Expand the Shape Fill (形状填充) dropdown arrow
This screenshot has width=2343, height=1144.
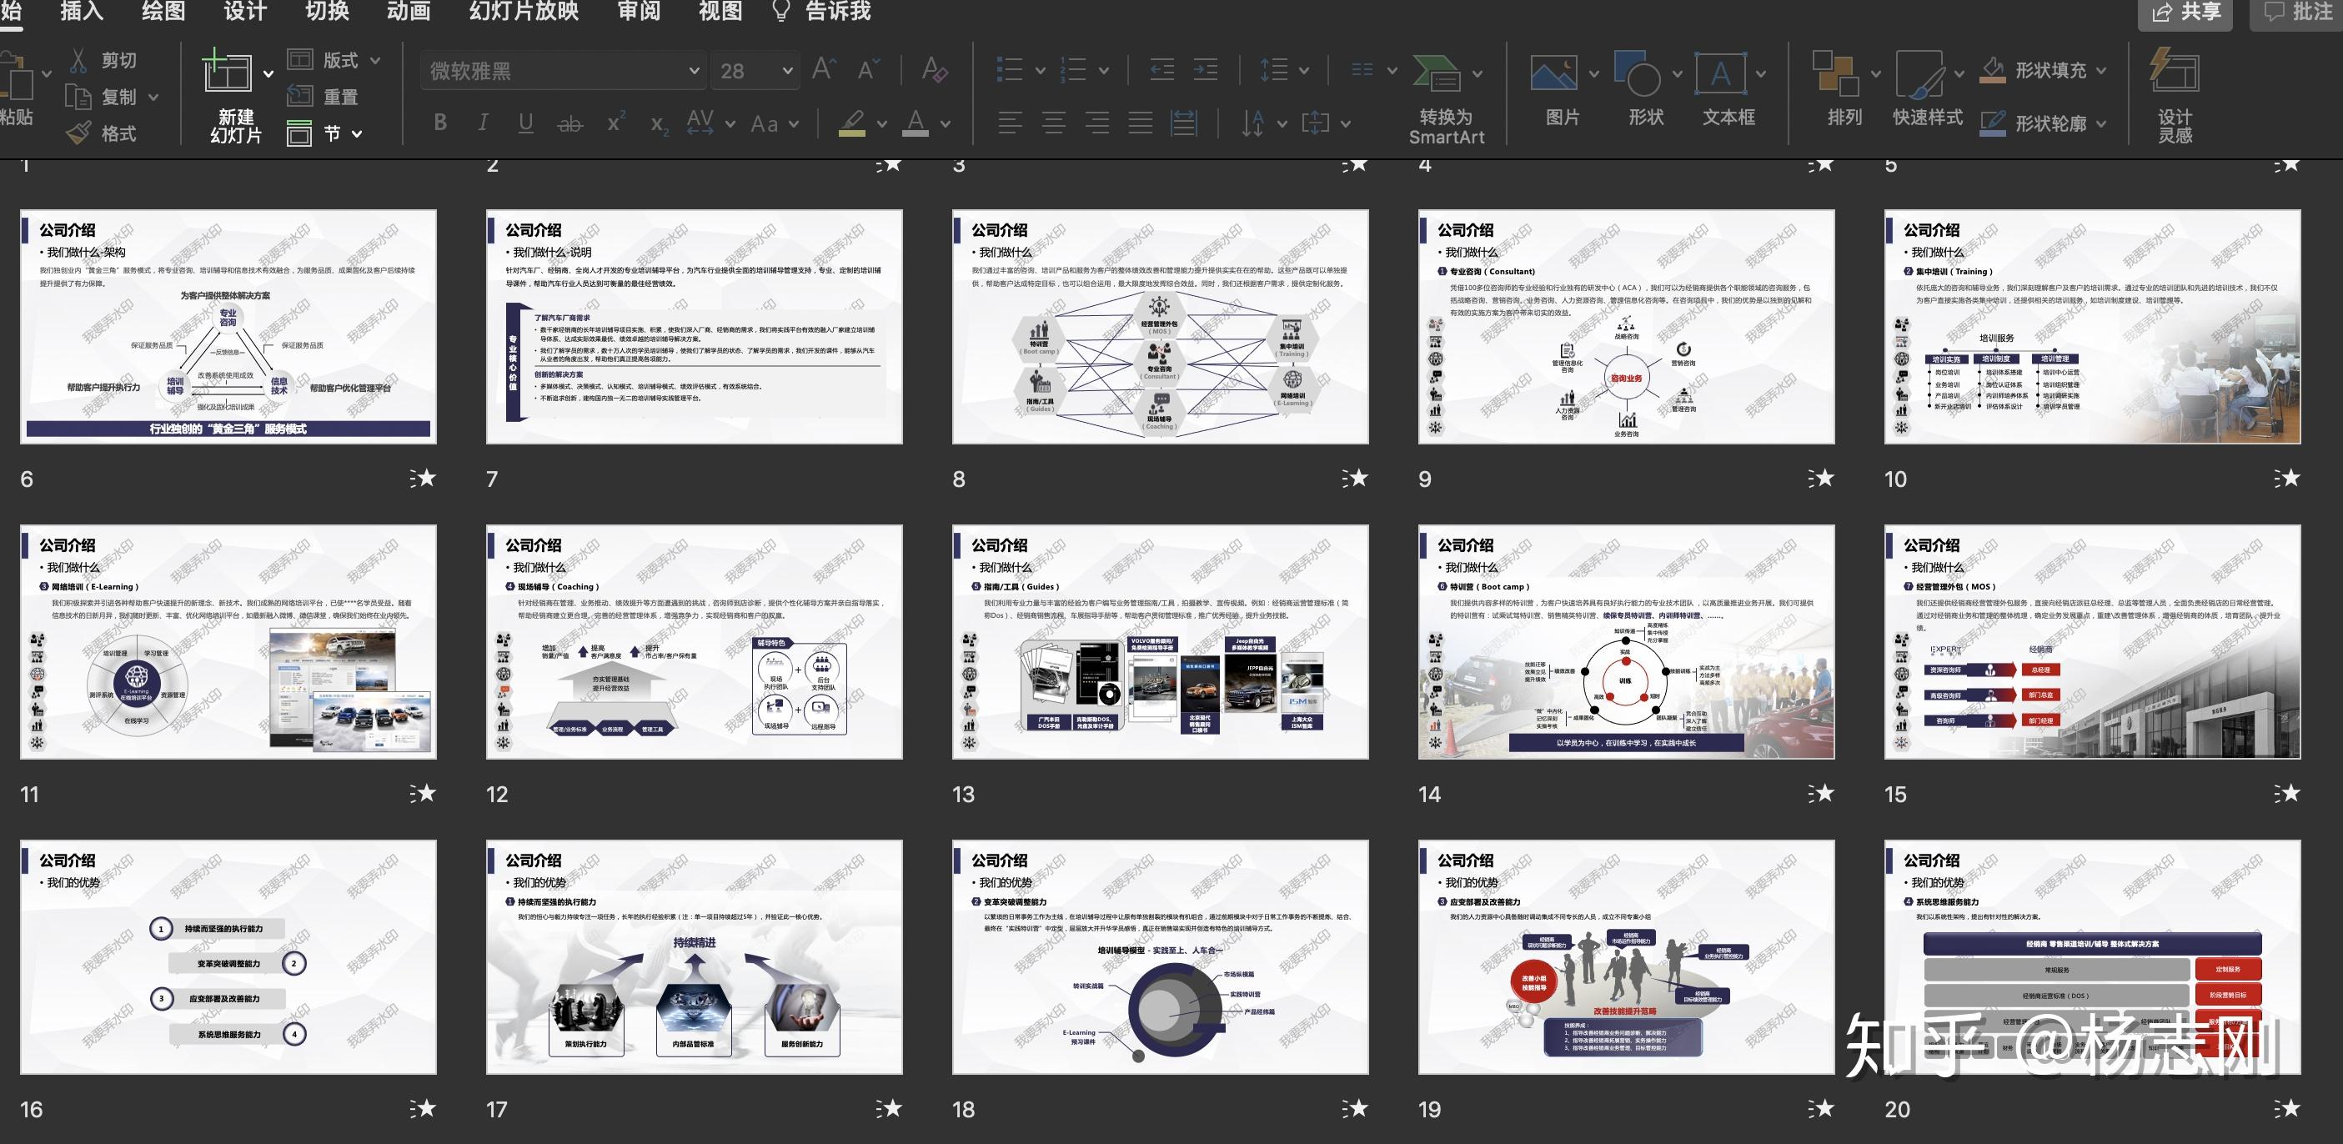(2101, 70)
